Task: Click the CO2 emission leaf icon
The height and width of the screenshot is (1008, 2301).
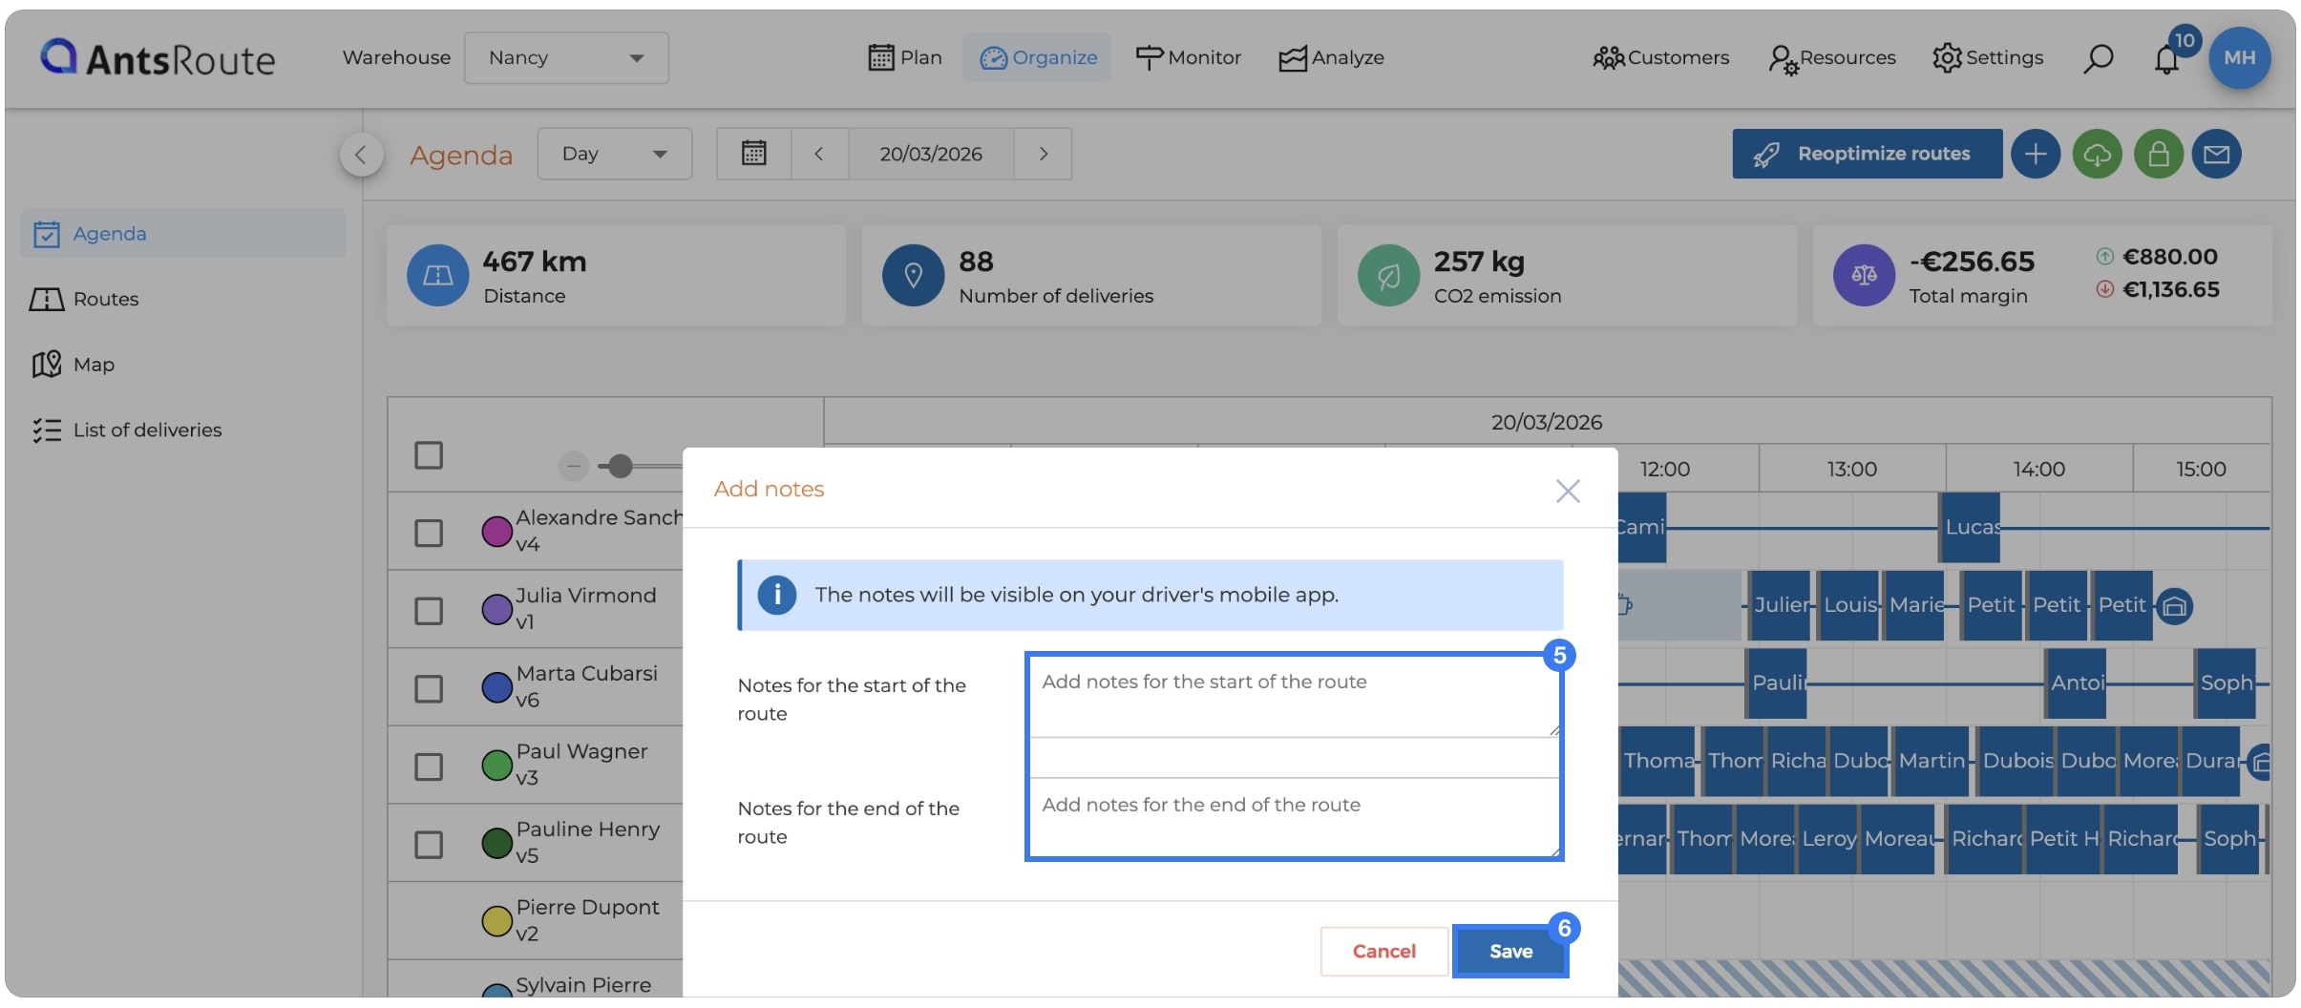Action: [1388, 275]
